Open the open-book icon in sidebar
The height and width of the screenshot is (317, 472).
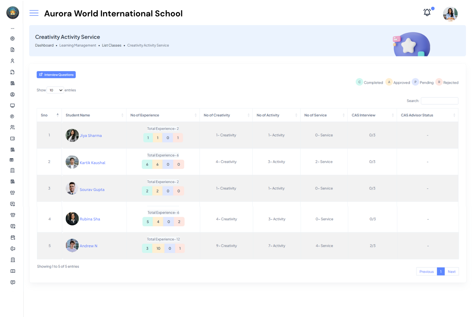(13, 271)
